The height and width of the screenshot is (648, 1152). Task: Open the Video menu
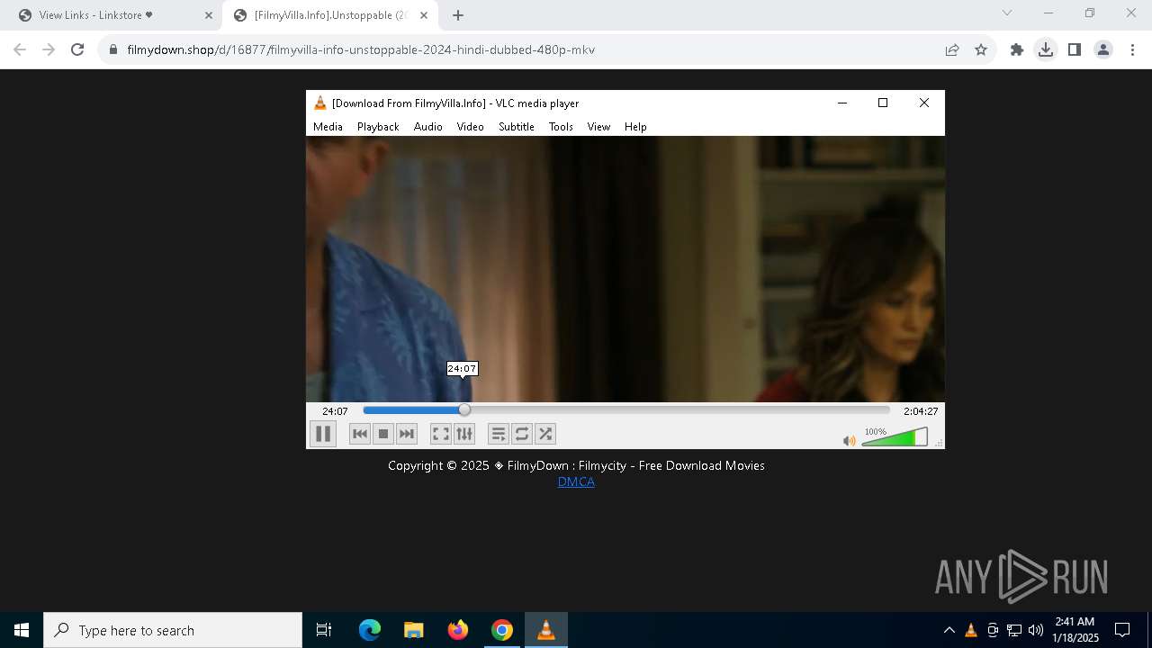click(x=470, y=127)
